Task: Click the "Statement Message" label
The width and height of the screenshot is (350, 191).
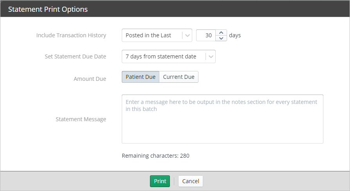Action: (81, 119)
